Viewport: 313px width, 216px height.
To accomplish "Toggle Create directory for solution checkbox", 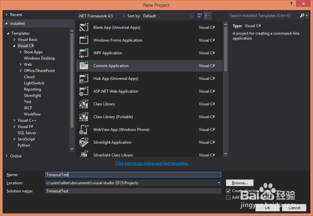I will (x=228, y=191).
